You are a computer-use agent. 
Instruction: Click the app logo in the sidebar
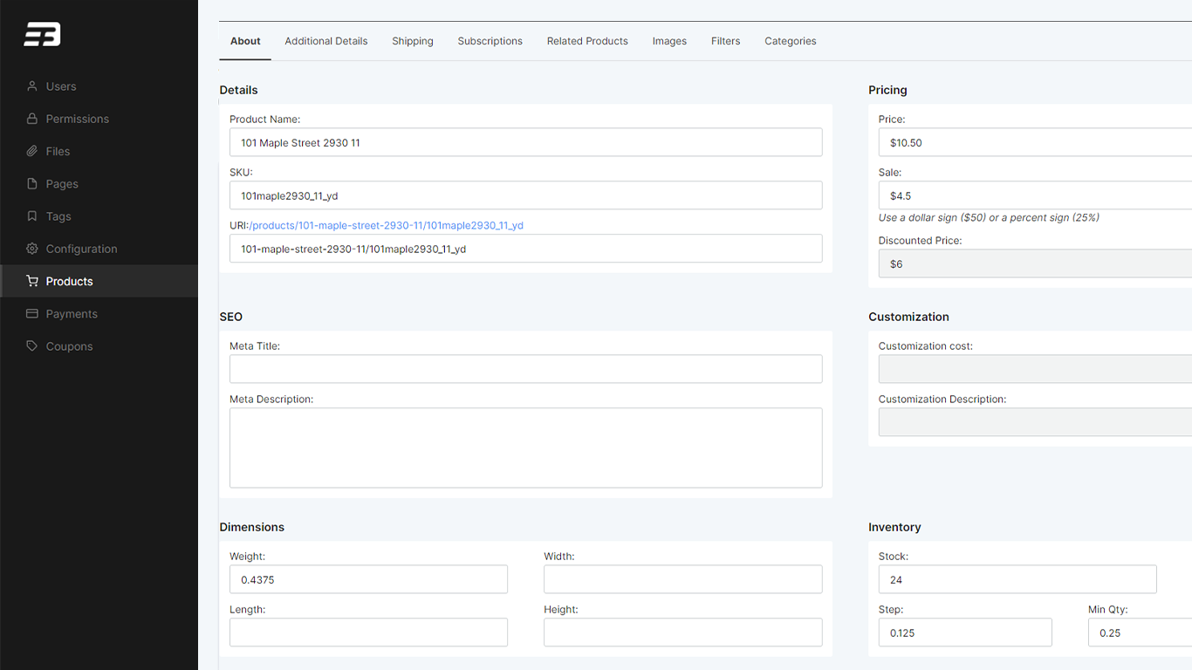42,35
